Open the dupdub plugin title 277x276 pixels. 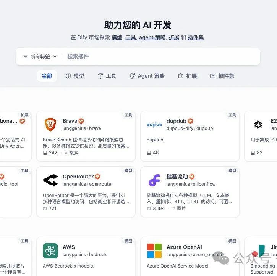tap(176, 121)
